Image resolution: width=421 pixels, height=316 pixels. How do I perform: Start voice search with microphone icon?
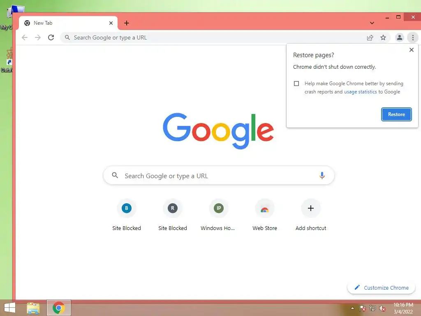(x=322, y=176)
